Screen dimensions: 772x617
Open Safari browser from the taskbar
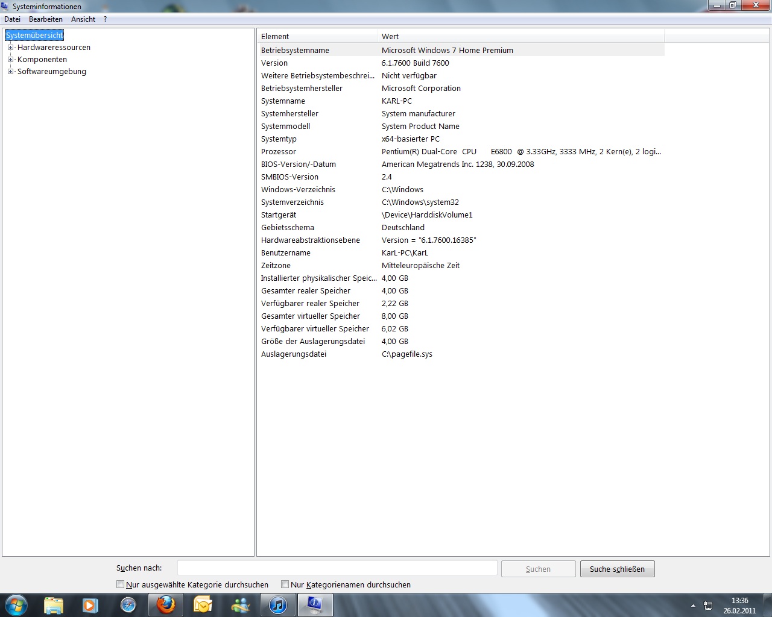tap(128, 605)
